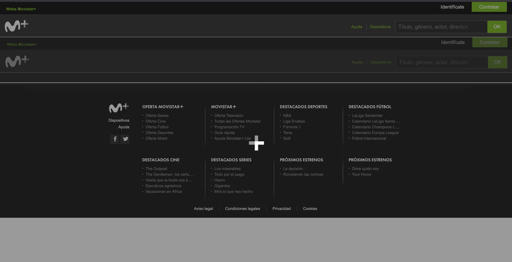Open Calendario Europa League link
The width and height of the screenshot is (512, 262).
click(x=375, y=133)
